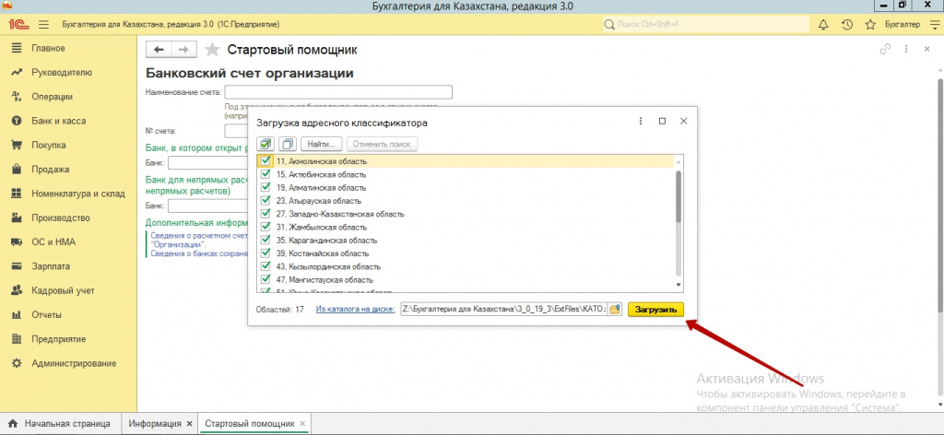This screenshot has height=435, width=944.
Task: Go forward with the right arrow
Action: click(x=184, y=50)
